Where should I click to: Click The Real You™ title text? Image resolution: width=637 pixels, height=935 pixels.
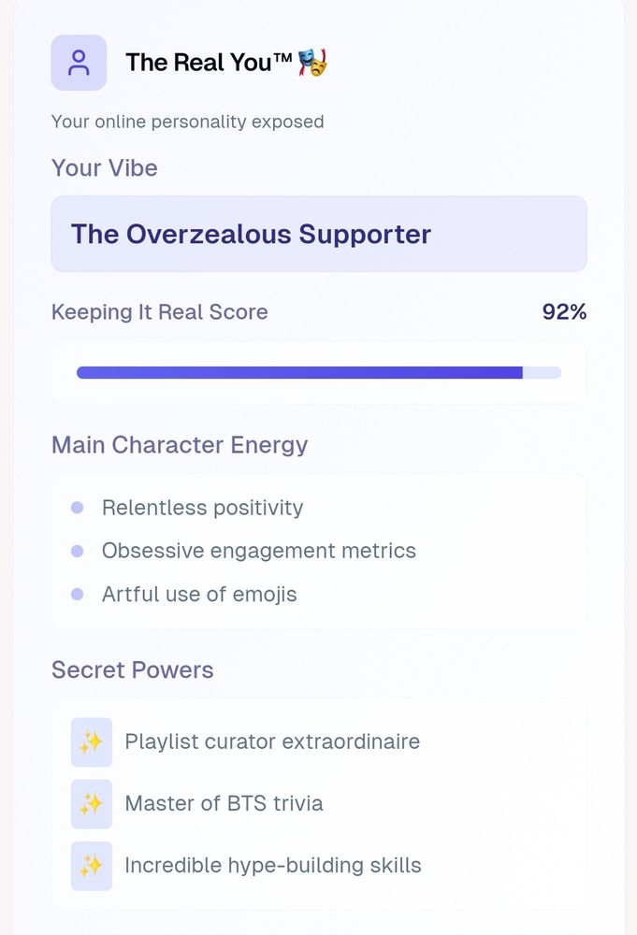coord(210,63)
